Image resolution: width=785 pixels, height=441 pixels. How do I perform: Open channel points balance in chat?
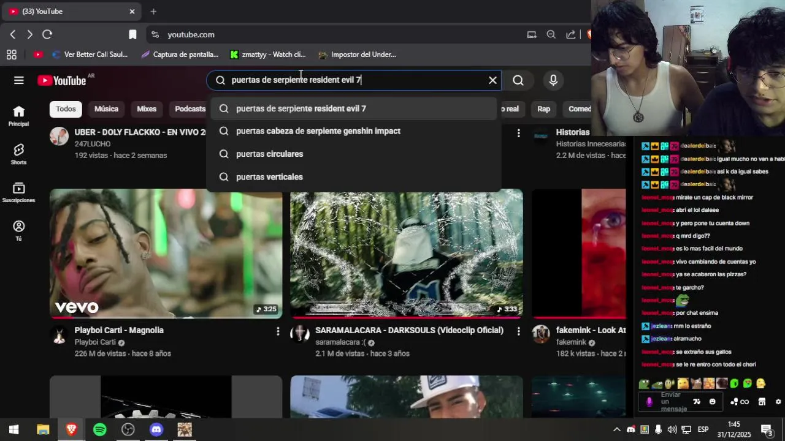pos(740,402)
